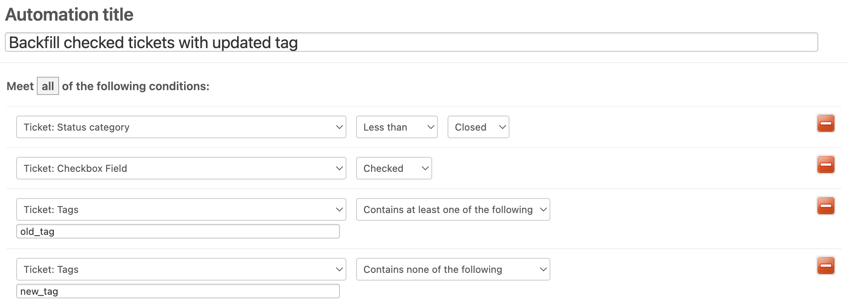
Task: Open 'Contains at least one of the following' dropdown
Action: coord(453,209)
